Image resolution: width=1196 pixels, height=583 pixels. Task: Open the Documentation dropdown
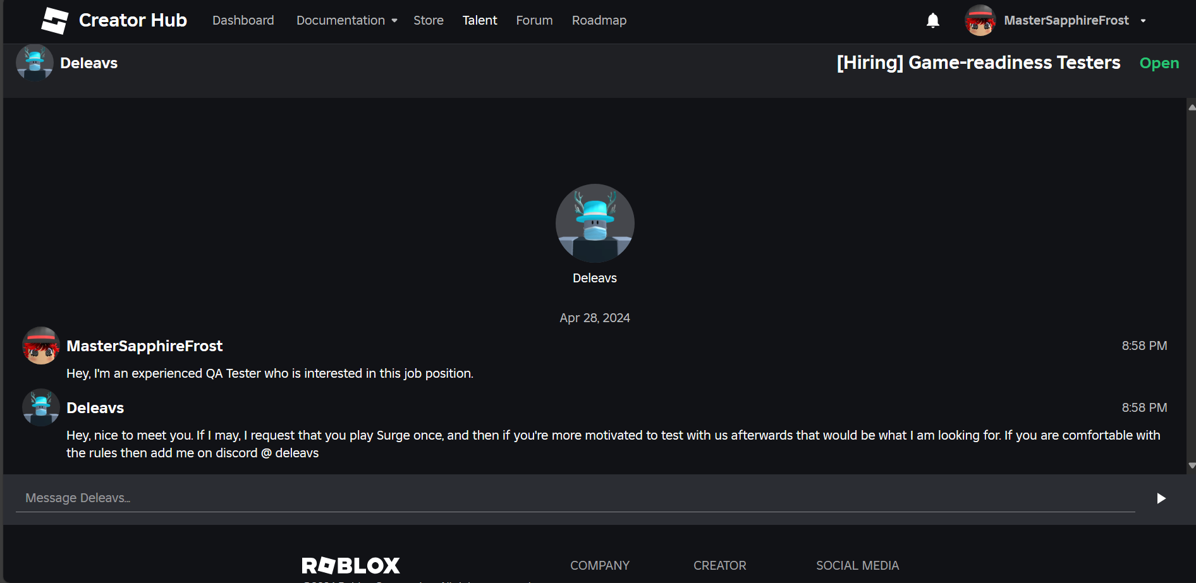click(346, 20)
